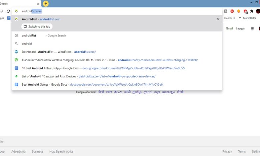Restore down the Chrome window

pos(256,2)
